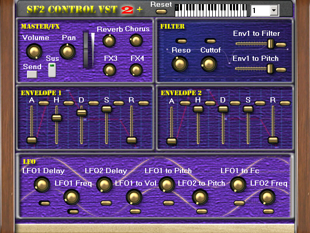
Task: Click the LFO2 Freq knob
Action: coord(267,197)
